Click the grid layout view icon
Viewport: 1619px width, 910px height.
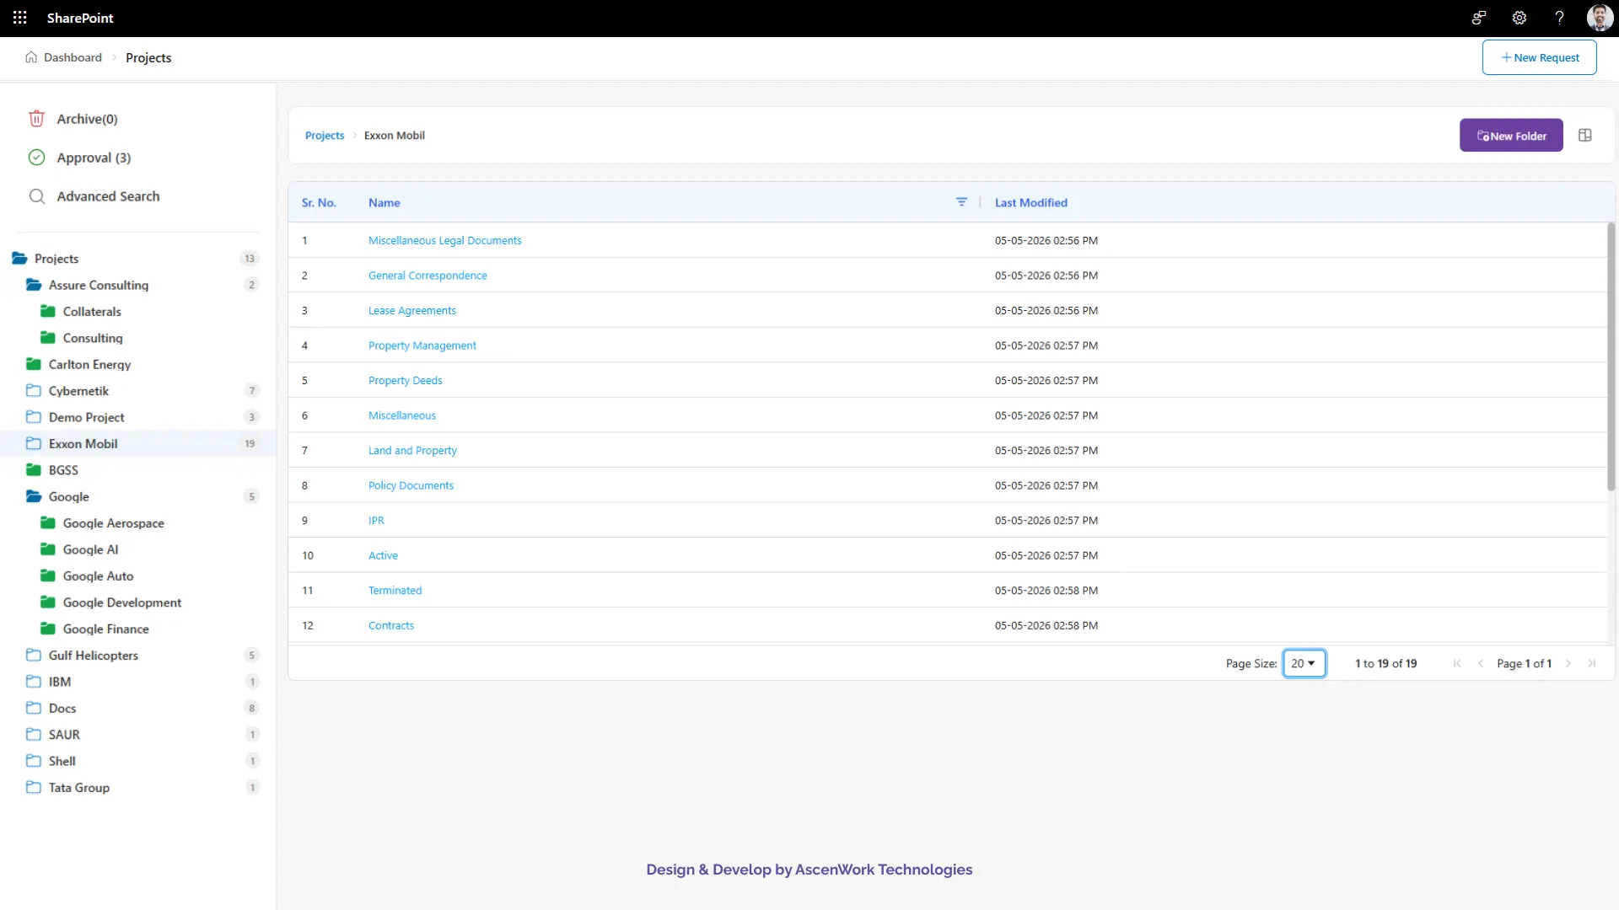pyautogui.click(x=1585, y=135)
